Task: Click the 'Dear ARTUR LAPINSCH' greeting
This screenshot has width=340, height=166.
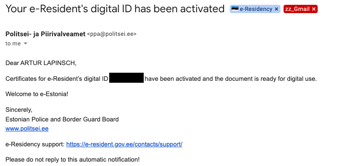Action: (41, 63)
